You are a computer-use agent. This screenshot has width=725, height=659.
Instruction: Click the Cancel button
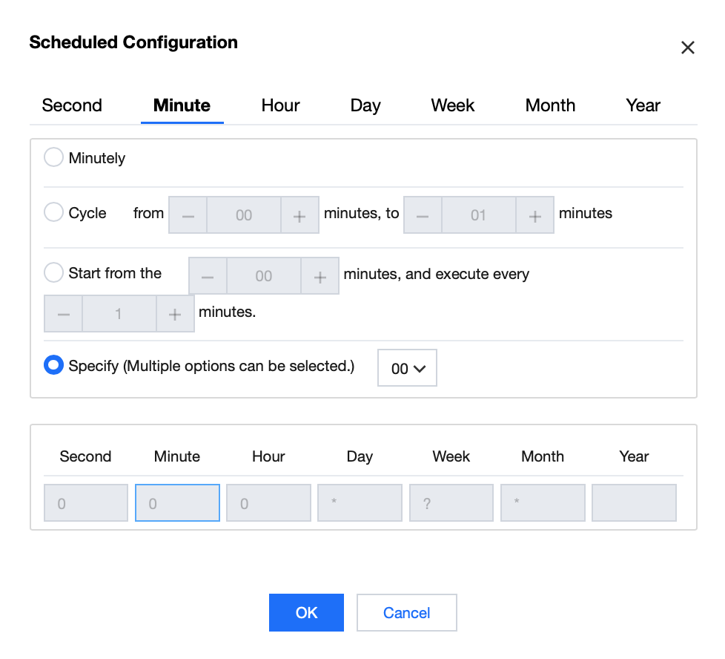point(406,612)
